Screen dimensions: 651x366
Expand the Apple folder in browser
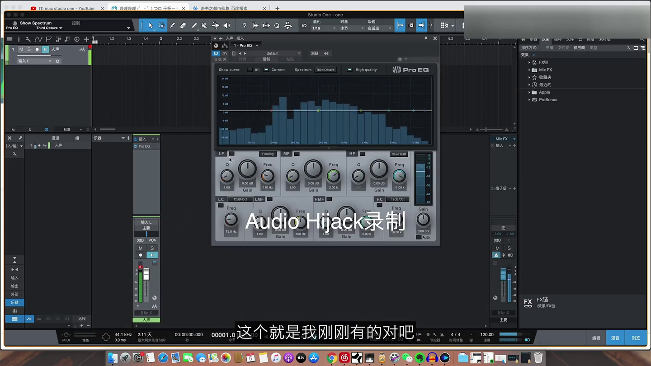click(529, 92)
